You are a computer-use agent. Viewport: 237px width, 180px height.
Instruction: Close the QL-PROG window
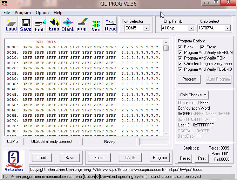coord(228,3)
